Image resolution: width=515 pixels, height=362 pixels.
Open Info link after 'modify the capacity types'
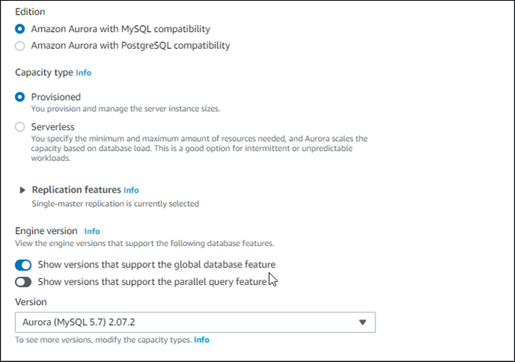[201, 339]
